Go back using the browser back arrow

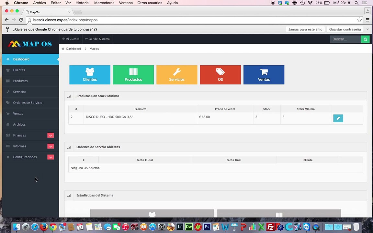6,20
